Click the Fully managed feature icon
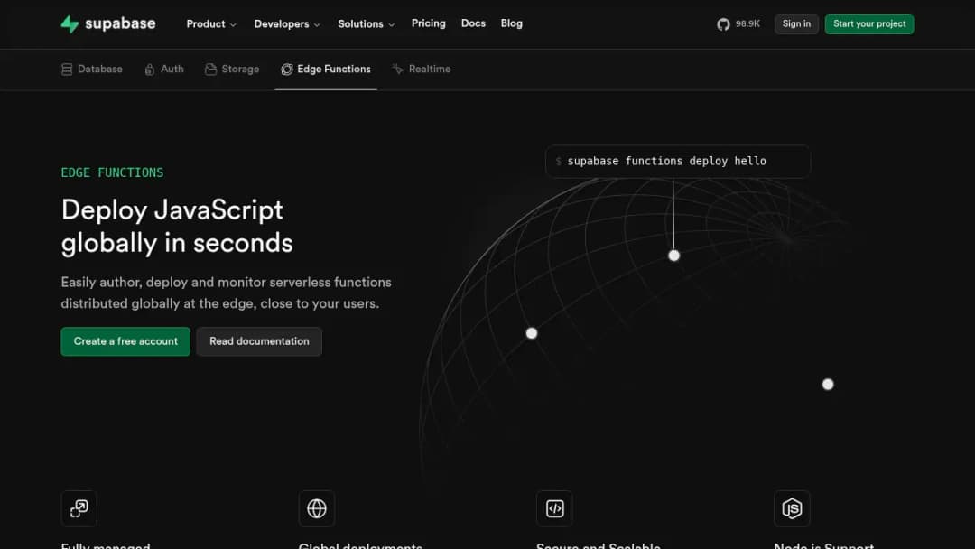Screen dimensions: 975x549 [x=79, y=508]
